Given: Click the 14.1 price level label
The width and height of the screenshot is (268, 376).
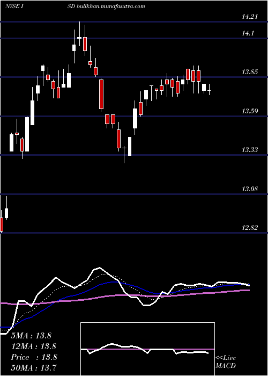Looking at the screenshot, I should pos(248,33).
